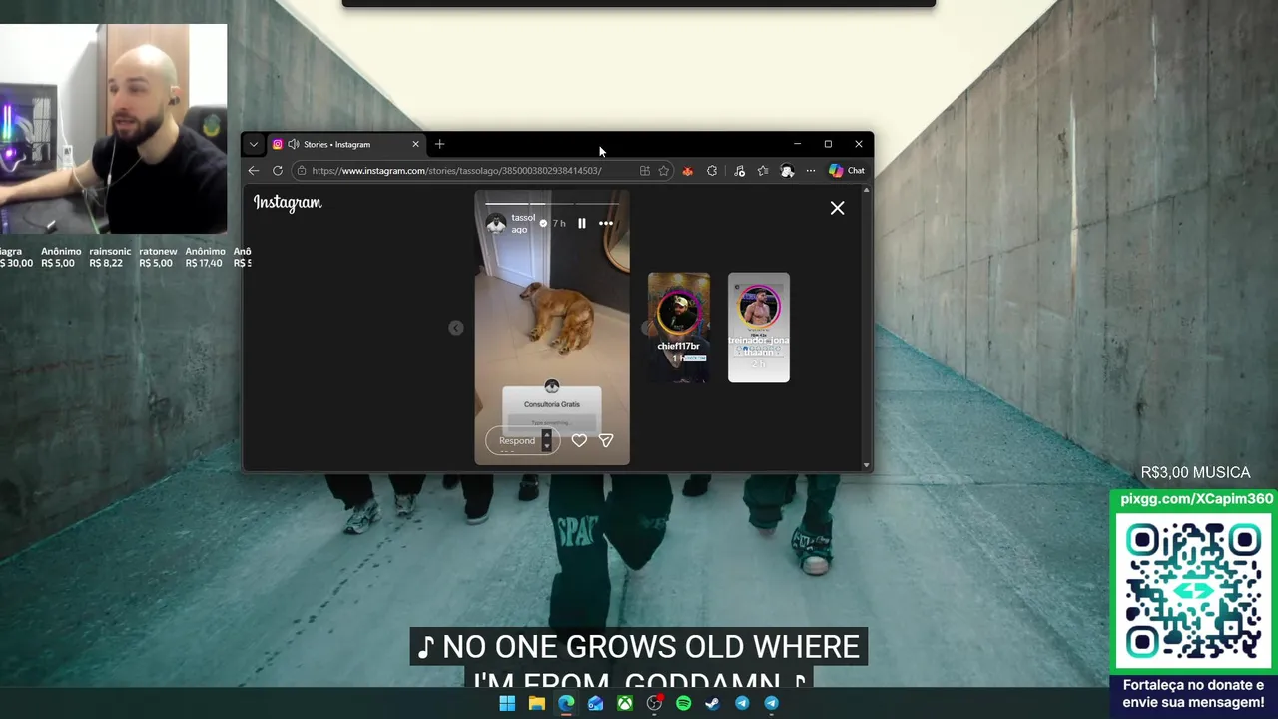Click the 'R$3,00 MUSICA' label
Screen dimensions: 1278x719
coord(1195,472)
